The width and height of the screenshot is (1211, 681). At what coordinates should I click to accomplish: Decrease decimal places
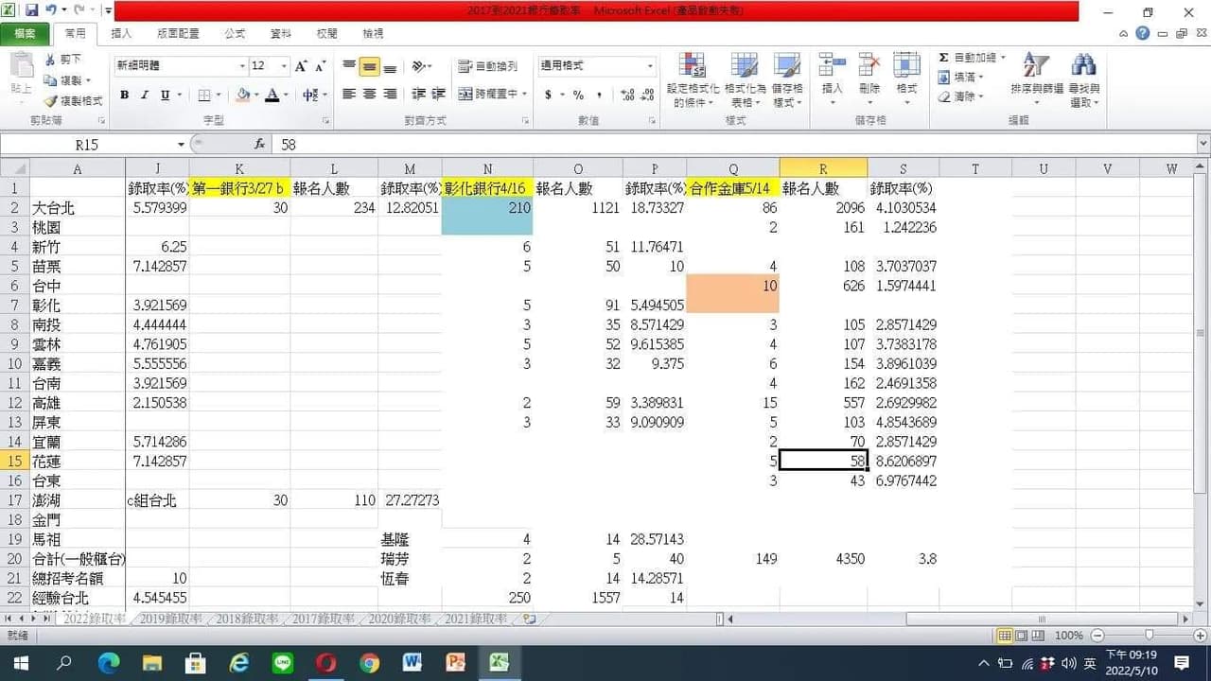(x=648, y=95)
